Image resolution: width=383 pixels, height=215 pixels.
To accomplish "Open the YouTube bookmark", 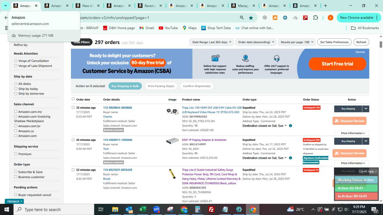I will tap(168, 28).
